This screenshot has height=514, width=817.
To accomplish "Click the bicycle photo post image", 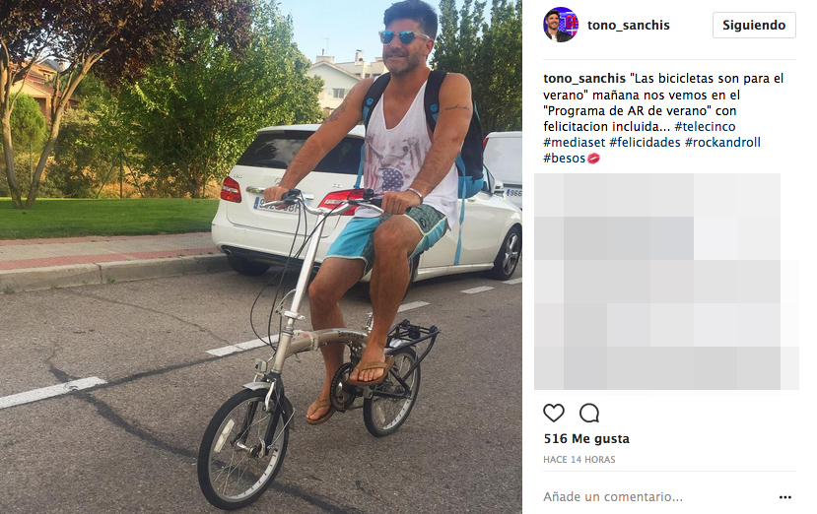I will tap(261, 257).
